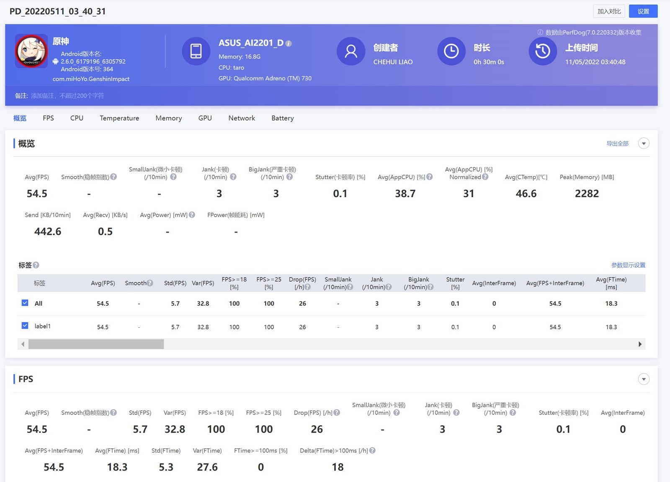Collapse the FPS section with arrow button
Viewport: 670px width, 482px height.
click(644, 379)
